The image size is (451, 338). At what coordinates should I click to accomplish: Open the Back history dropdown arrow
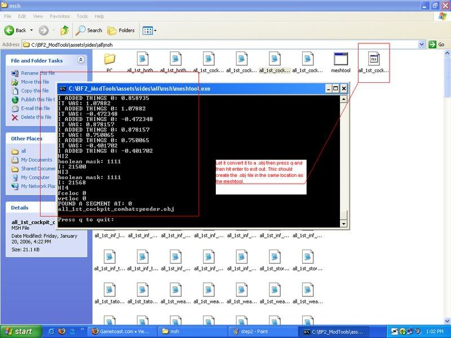coord(32,30)
